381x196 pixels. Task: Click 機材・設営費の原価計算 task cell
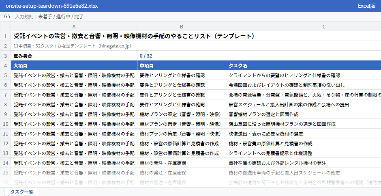tap(304, 144)
